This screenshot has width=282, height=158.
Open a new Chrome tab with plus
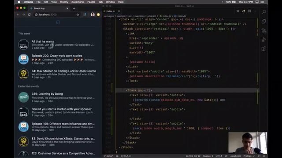coord(74,8)
